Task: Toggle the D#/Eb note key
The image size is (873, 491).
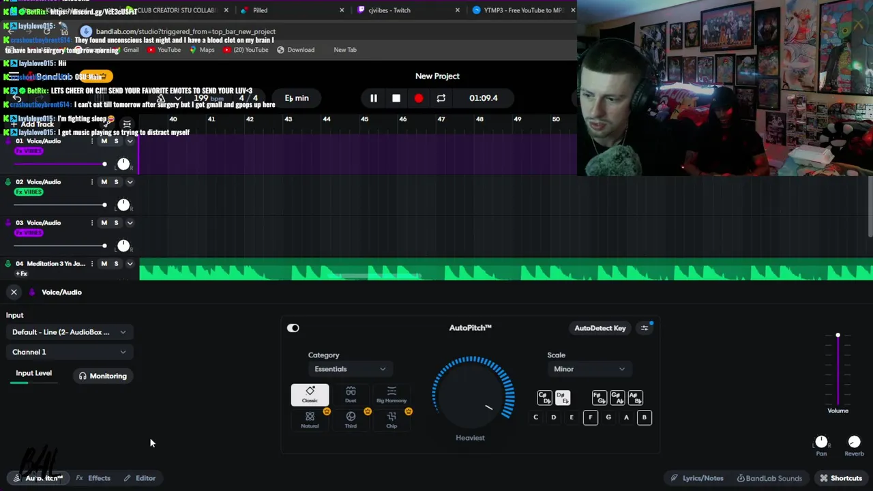Action: click(x=563, y=398)
